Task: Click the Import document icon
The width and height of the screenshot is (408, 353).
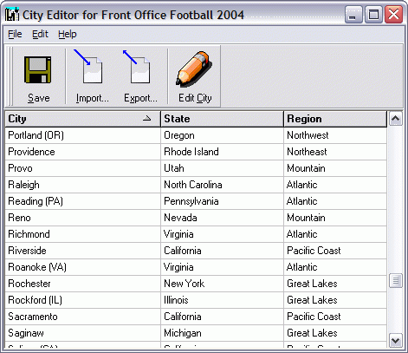Action: [88, 66]
